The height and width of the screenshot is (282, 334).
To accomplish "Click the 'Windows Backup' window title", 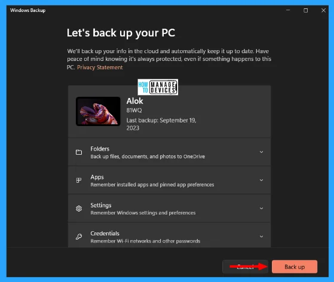I will coord(27,10).
